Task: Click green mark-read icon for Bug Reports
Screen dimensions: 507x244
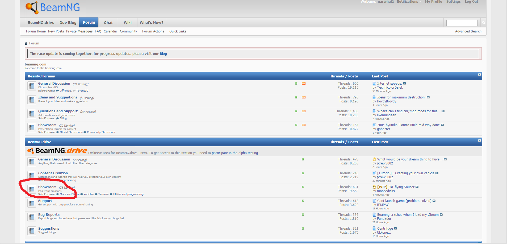Action: (x=303, y=215)
